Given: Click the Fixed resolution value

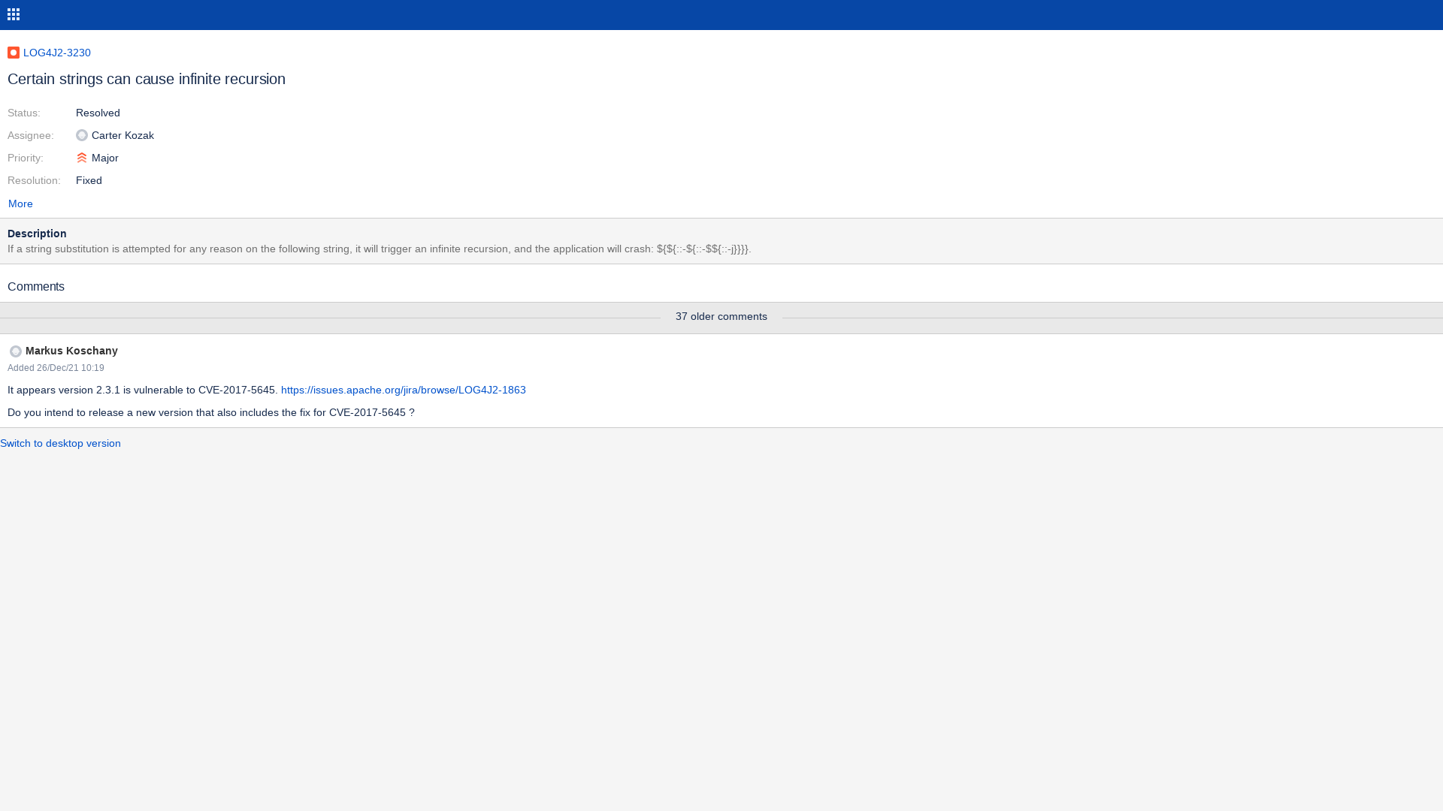Looking at the screenshot, I should pyautogui.click(x=89, y=180).
